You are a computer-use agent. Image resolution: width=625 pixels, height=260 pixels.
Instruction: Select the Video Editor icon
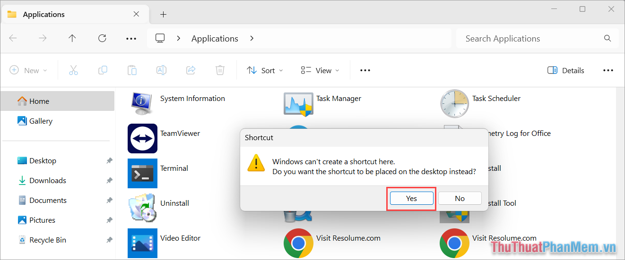142,243
